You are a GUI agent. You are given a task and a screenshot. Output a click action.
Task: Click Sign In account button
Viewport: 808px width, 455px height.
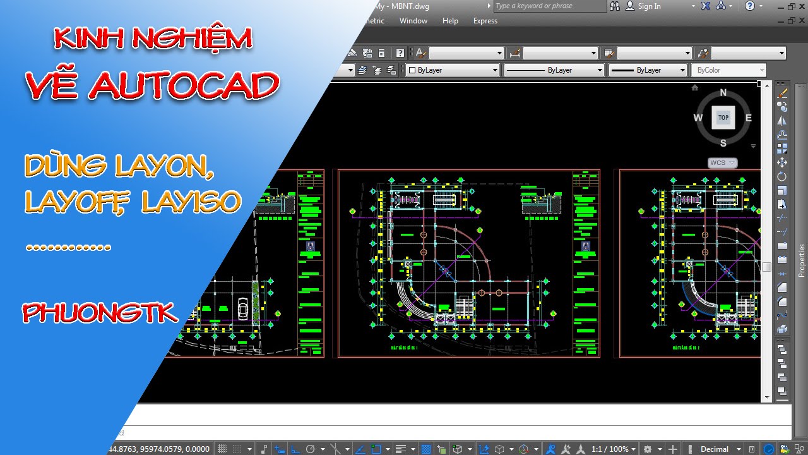(643, 6)
